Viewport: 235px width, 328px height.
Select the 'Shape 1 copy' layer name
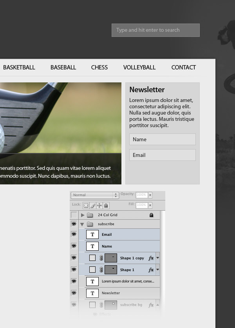[x=132, y=258]
